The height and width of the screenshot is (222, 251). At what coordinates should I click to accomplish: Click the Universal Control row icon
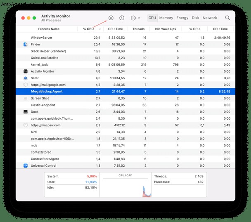pyautogui.click(x=26, y=165)
